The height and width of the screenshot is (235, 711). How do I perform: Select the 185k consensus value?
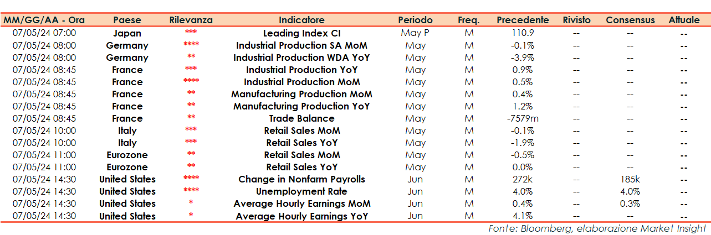(x=630, y=179)
